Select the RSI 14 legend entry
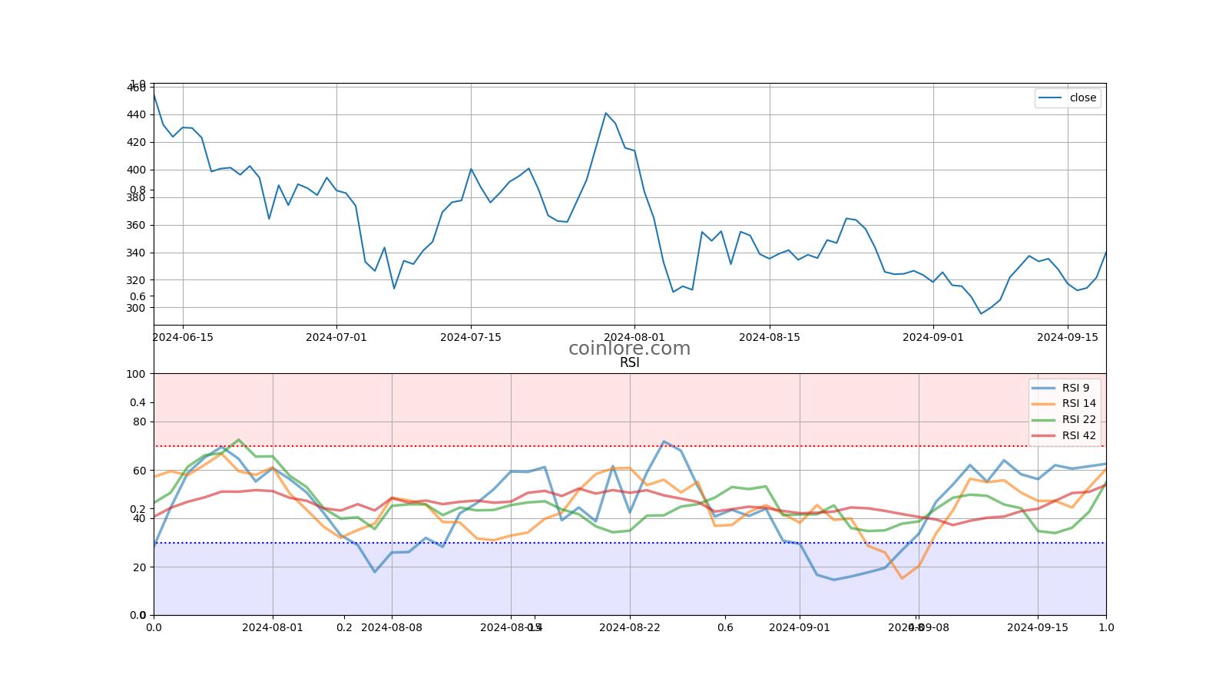 [1065, 403]
